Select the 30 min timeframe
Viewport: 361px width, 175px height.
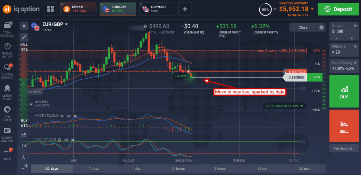click(304, 169)
